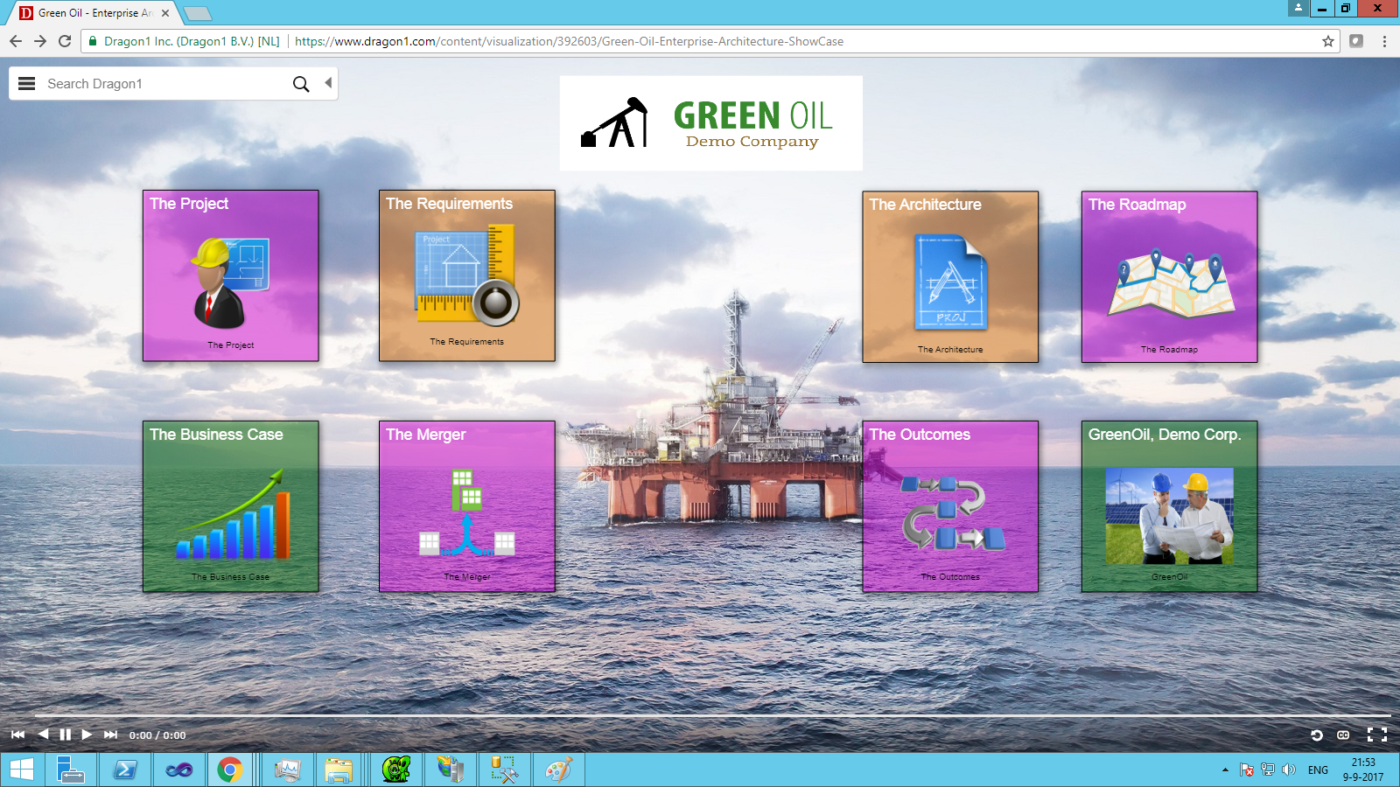Image resolution: width=1400 pixels, height=787 pixels.
Task: Click the ENG language indicator
Action: tap(1318, 770)
